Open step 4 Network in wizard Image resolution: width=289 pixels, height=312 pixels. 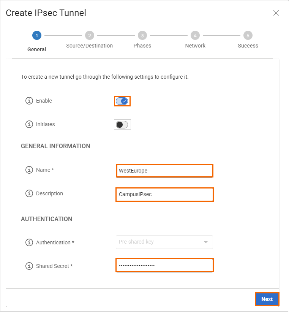[x=195, y=36]
